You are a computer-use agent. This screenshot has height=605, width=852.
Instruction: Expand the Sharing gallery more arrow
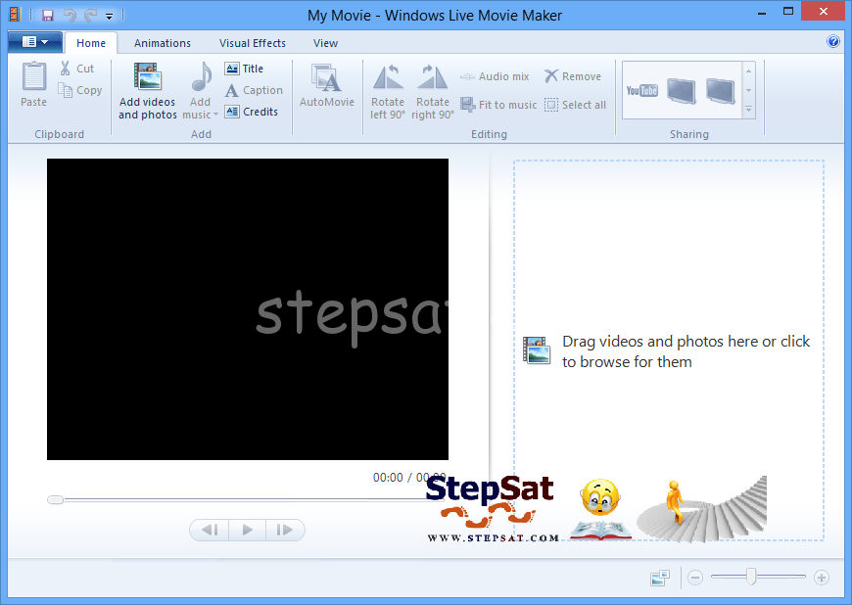[749, 110]
